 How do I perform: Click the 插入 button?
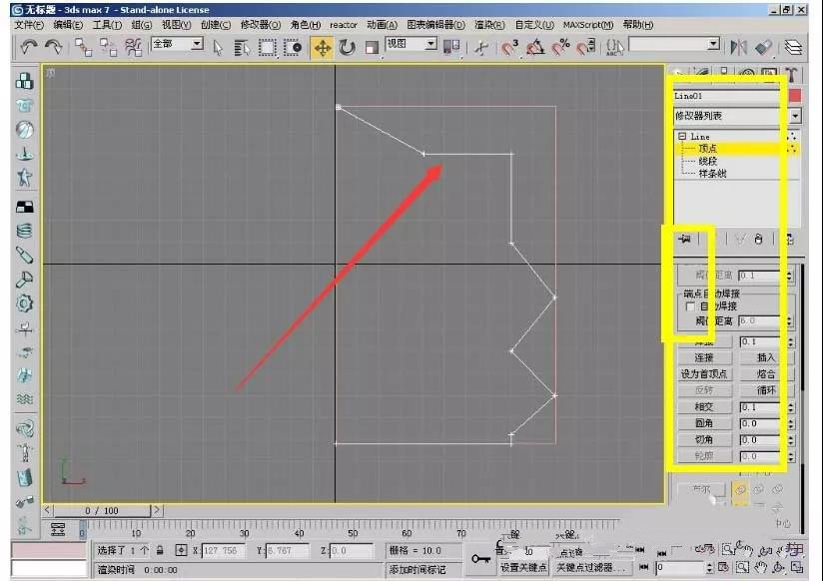click(766, 358)
